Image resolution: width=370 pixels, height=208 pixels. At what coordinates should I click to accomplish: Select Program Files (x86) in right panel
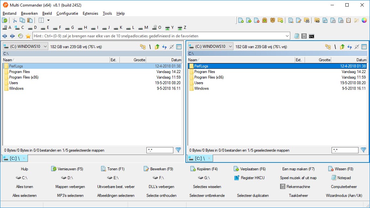tap(277, 77)
